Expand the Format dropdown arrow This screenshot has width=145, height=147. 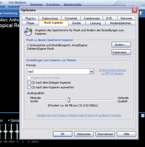[91, 72]
